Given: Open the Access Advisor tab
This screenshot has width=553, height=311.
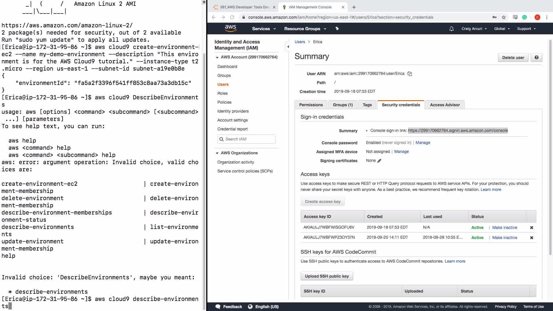Looking at the screenshot, I should (x=445, y=105).
